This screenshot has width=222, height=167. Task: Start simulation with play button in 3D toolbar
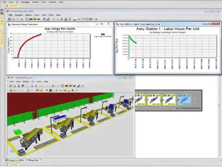tap(71, 86)
